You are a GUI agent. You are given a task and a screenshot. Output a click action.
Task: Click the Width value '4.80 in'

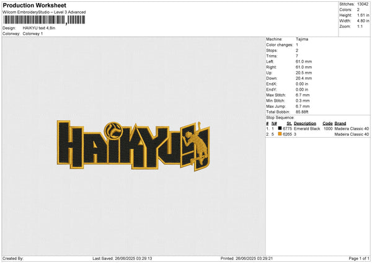tap(363, 21)
